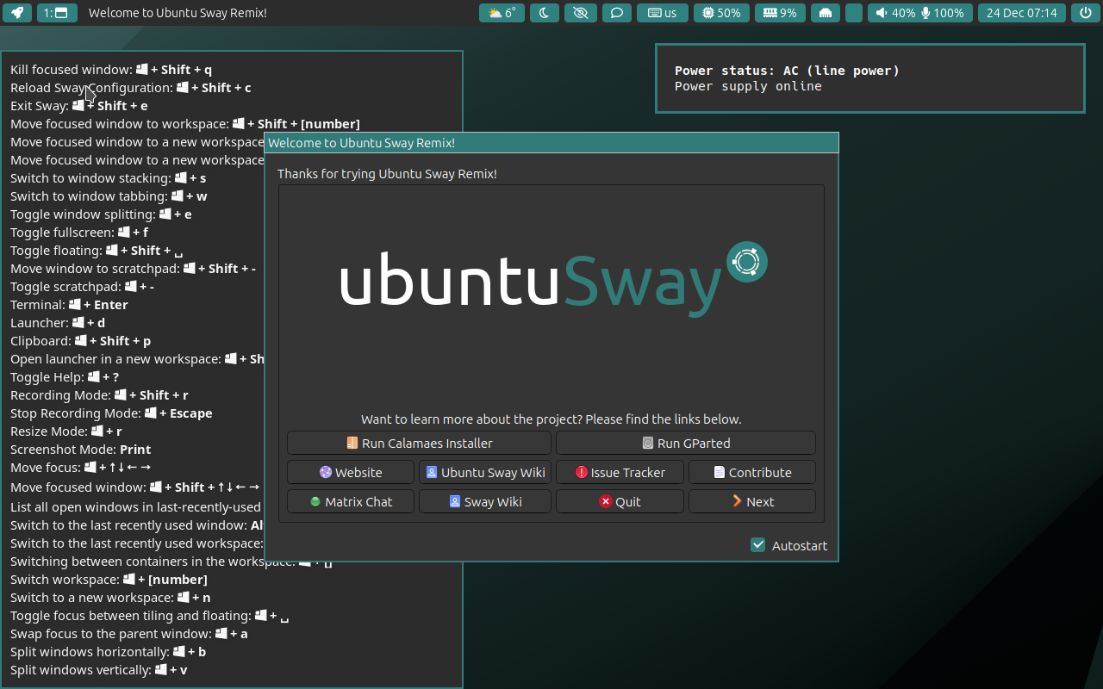Click 'Swap focus to the parent window' line
The width and height of the screenshot is (1103, 689).
(x=129, y=634)
